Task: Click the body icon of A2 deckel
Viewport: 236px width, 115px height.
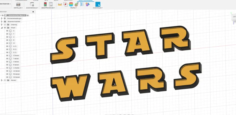Action: 10,71
